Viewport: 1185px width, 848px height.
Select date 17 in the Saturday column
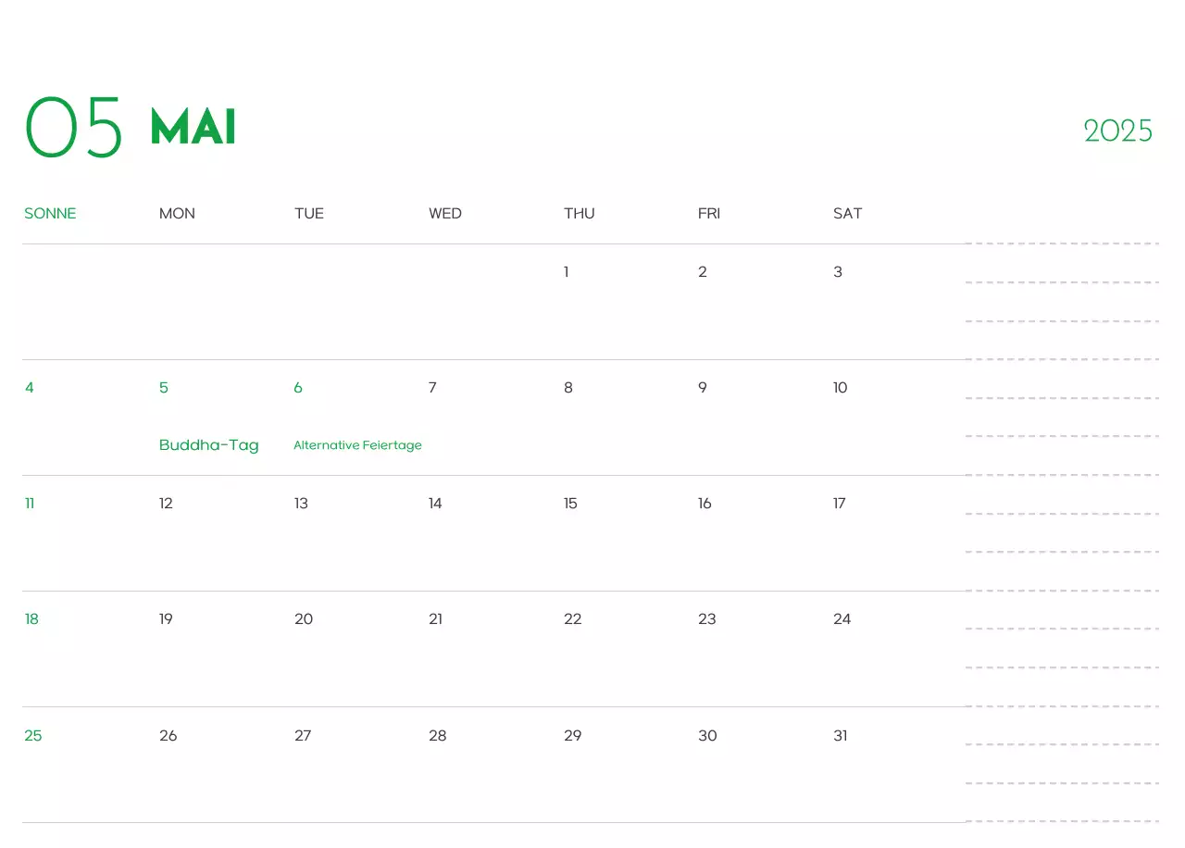click(x=839, y=504)
